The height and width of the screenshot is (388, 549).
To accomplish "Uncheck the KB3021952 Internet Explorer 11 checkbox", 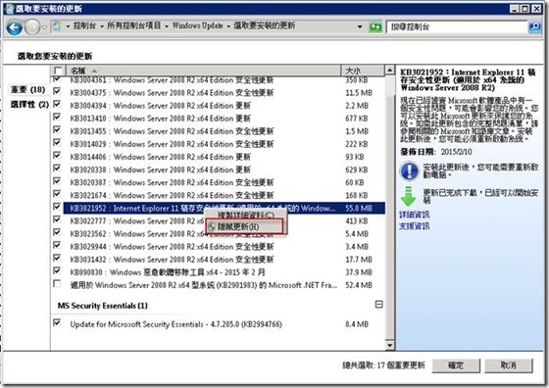I will [x=57, y=207].
